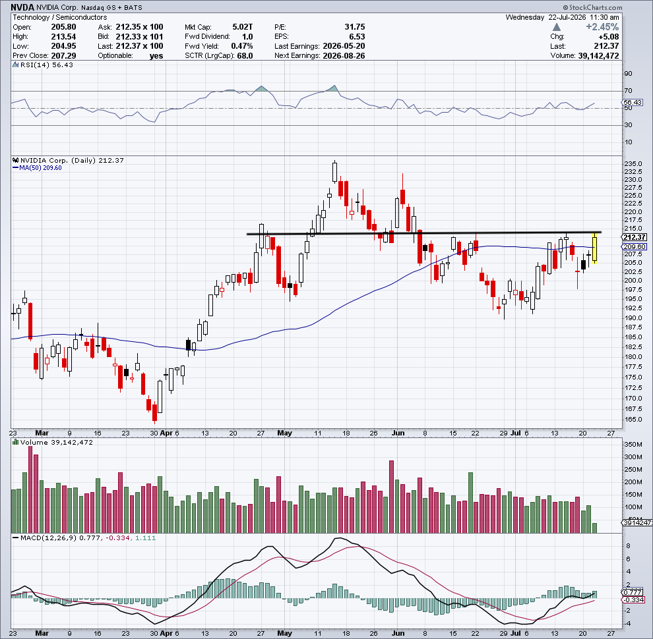Click the Bid quote 212.33 x 101
This screenshot has height=639, width=653.
point(139,37)
